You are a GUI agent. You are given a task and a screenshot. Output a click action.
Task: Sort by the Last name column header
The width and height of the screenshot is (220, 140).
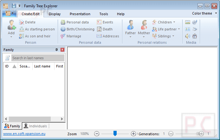(43, 66)
